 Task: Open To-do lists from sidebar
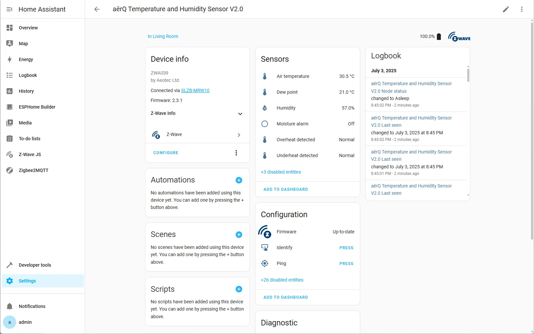(29, 138)
